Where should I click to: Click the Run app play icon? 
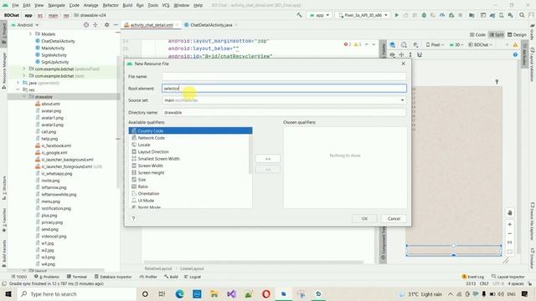point(396,15)
